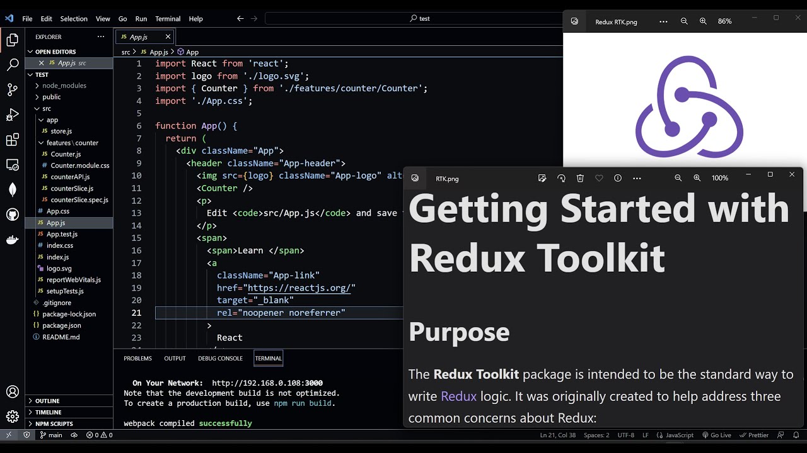Image resolution: width=807 pixels, height=453 pixels.
Task: Favorite the image with the heart icon
Action: tap(599, 178)
